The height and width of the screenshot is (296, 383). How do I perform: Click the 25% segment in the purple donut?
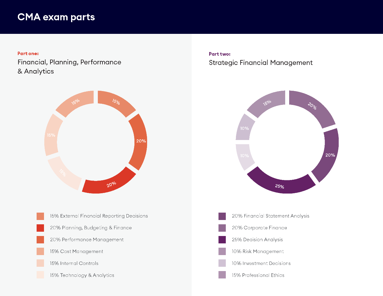tap(280, 185)
